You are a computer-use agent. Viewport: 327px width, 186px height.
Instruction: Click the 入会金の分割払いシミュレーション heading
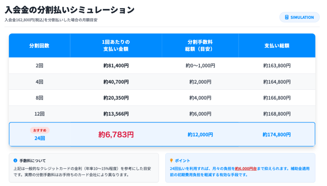tap(70, 10)
